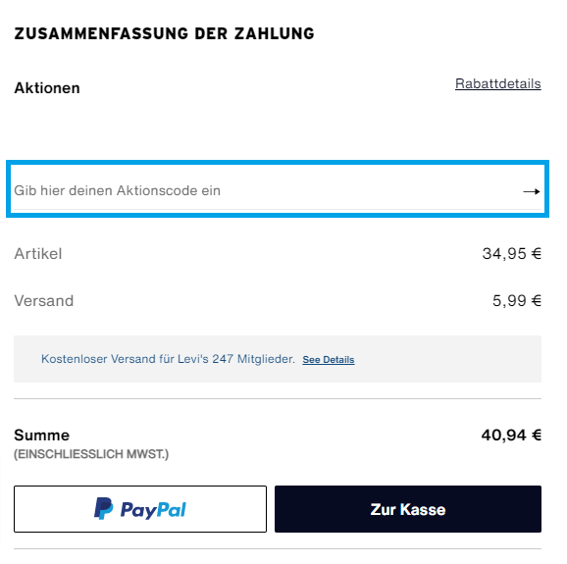Click the Einschliesslich MwSt. note
The width and height of the screenshot is (567, 564).
tap(91, 454)
